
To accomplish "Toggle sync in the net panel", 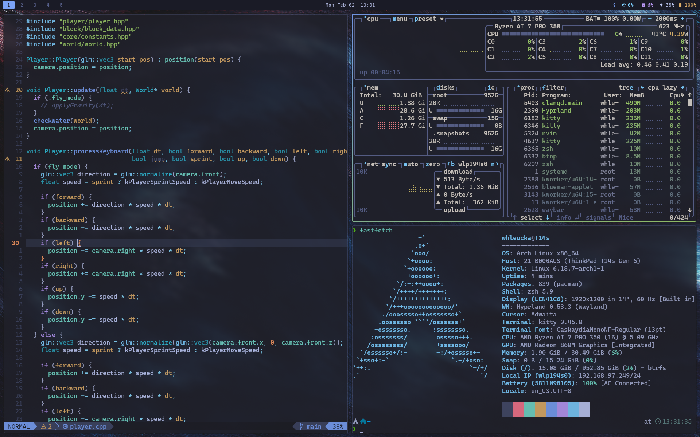I will pyautogui.click(x=389, y=164).
